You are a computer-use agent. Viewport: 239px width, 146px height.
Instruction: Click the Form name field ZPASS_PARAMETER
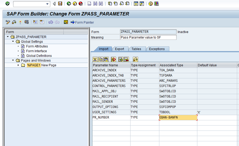tap(148, 32)
